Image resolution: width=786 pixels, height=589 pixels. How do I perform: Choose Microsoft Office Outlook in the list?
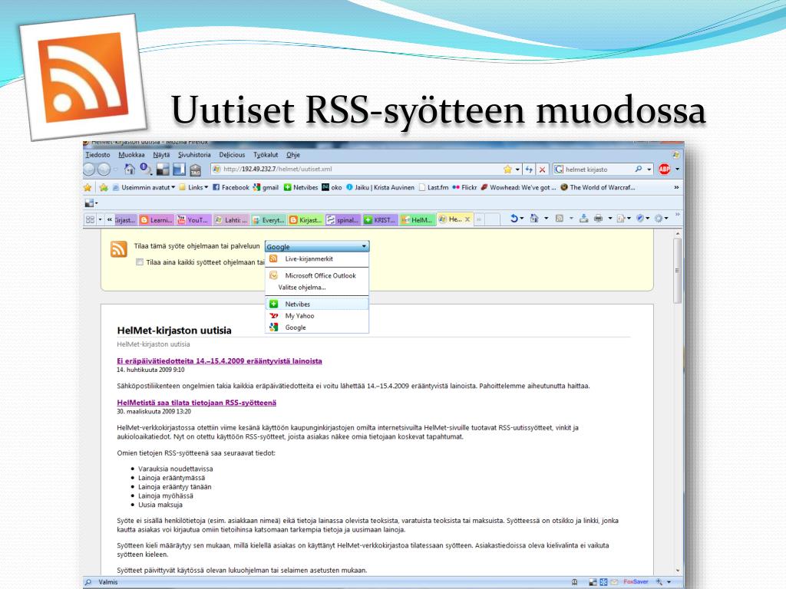317,275
